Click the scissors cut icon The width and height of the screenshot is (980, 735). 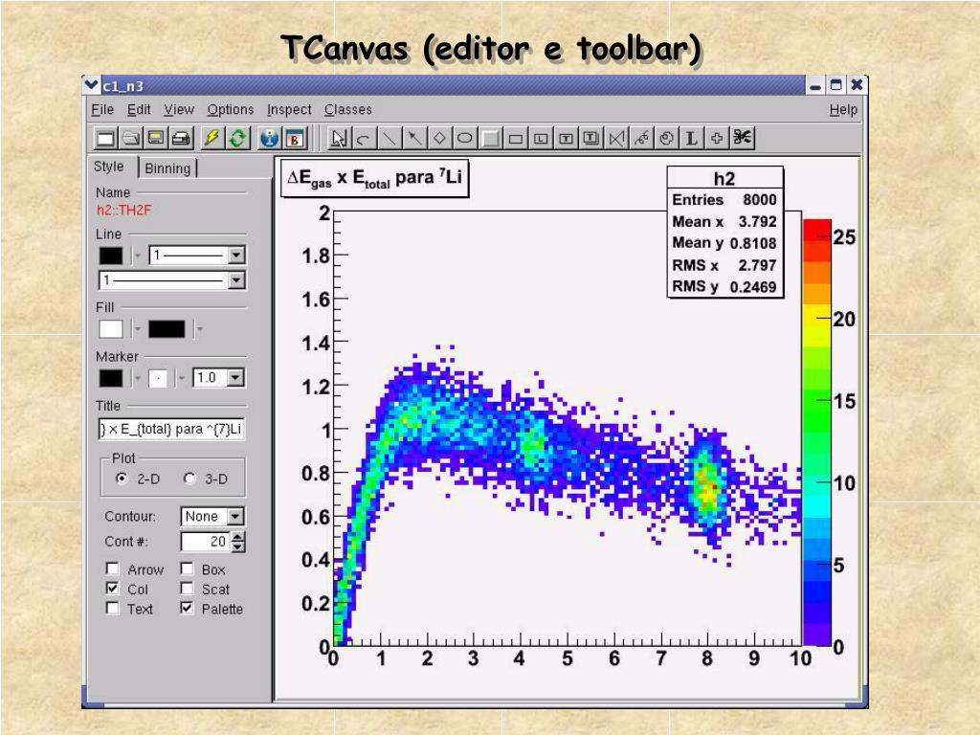(743, 138)
